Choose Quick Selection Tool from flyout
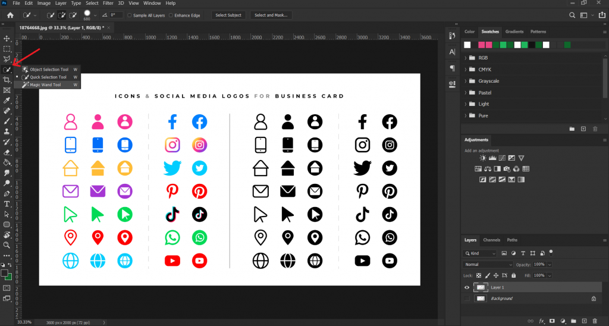Viewport: 609px width, 326px height. coord(48,77)
